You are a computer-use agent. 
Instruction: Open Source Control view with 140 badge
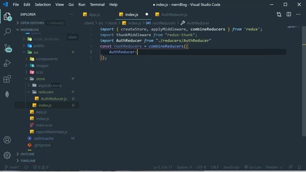coord(8,48)
